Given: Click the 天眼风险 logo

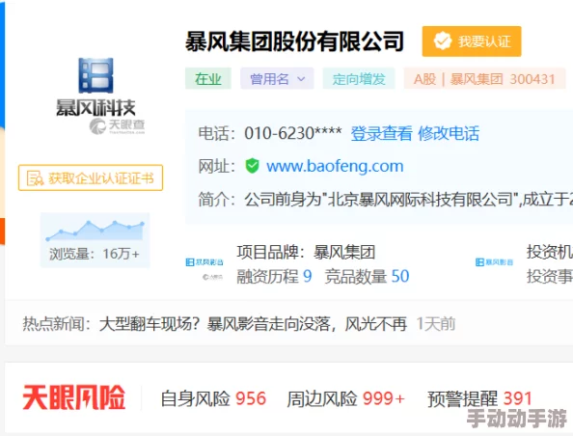Looking at the screenshot, I should click(74, 397).
